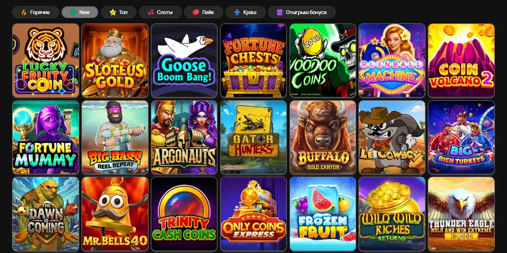Viewport: 507px width, 253px height.
Task: Open the Топ tab with star icon
Action: (119, 12)
